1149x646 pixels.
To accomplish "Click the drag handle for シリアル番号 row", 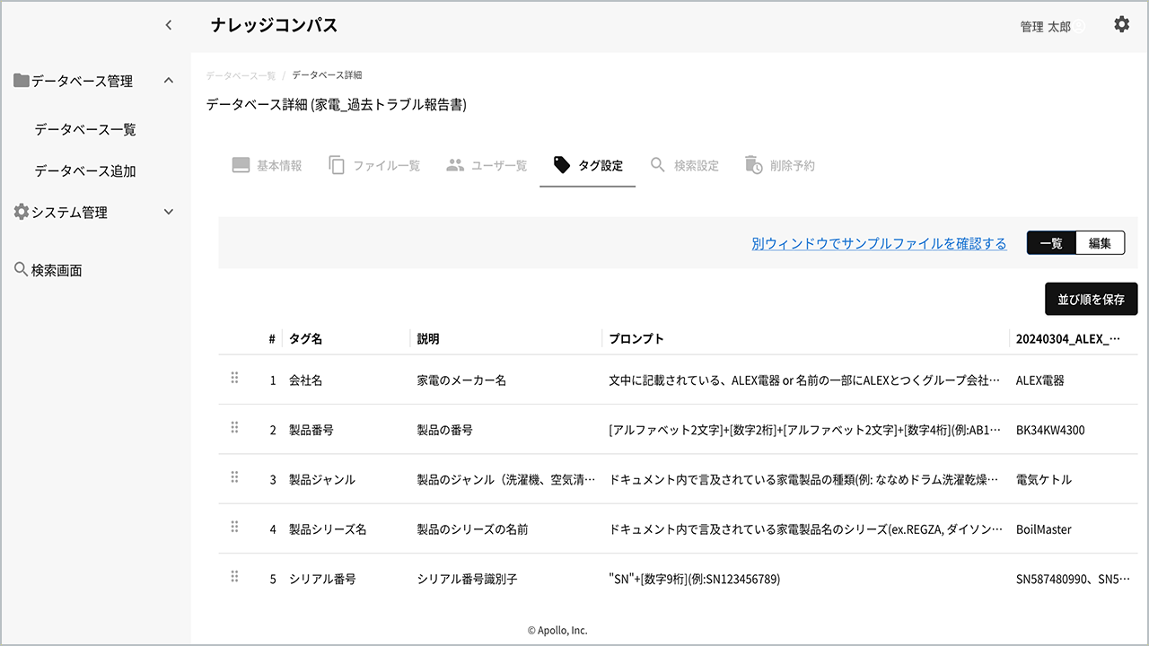I will [x=234, y=577].
